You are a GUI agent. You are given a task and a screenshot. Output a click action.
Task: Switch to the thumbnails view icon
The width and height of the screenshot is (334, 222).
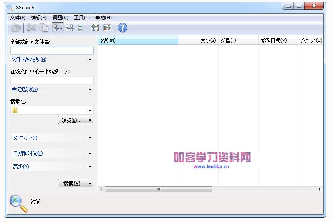(107, 28)
